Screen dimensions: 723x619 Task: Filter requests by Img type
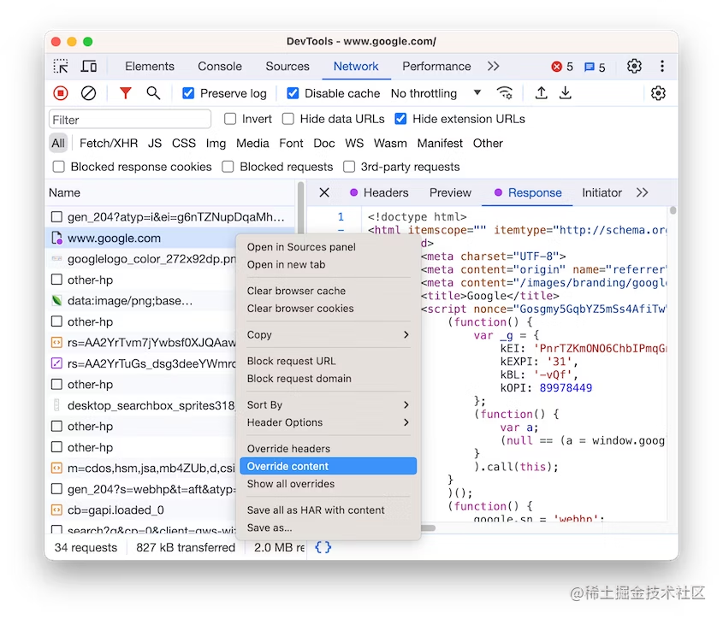(x=216, y=144)
